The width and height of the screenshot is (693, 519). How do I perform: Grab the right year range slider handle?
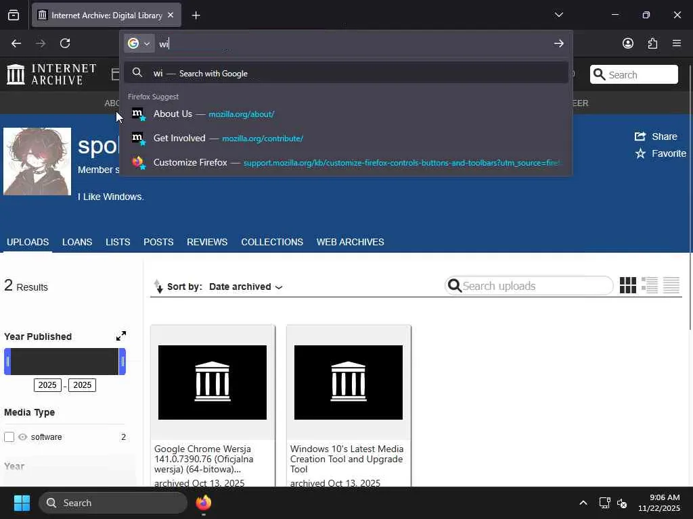coord(122,362)
